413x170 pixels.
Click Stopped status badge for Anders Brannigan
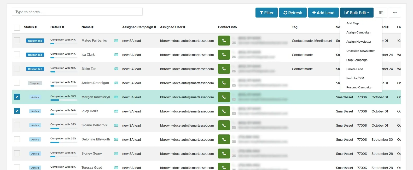pos(35,83)
